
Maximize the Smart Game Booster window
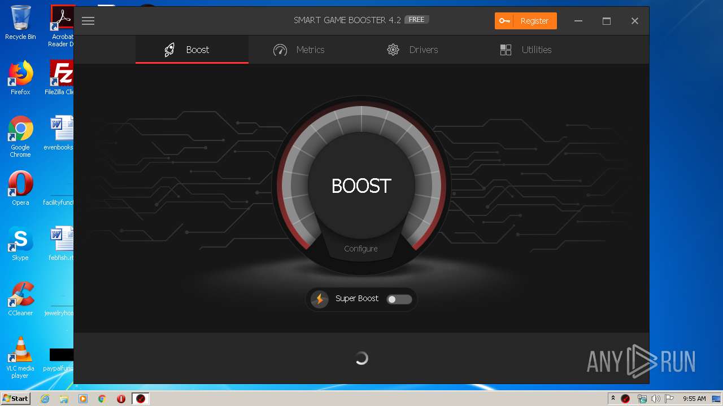coord(607,21)
